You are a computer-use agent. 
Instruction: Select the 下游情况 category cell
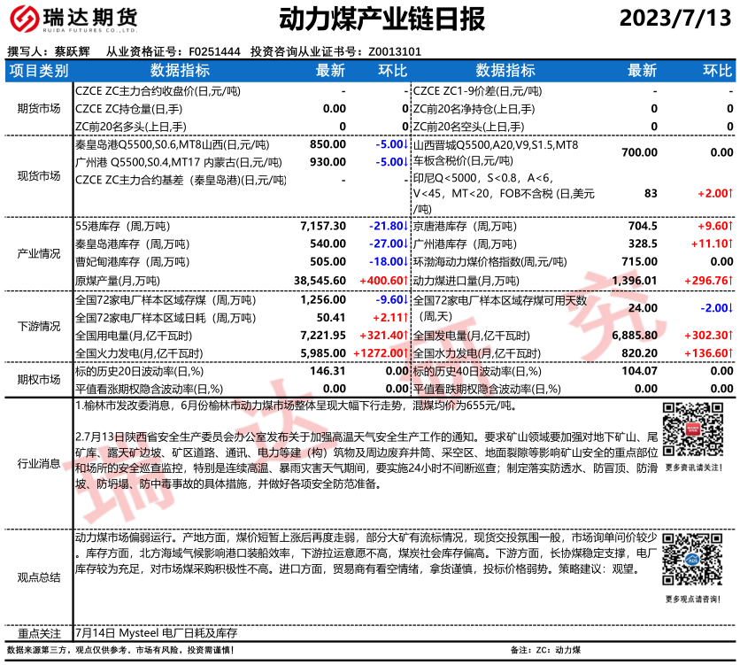coord(39,326)
